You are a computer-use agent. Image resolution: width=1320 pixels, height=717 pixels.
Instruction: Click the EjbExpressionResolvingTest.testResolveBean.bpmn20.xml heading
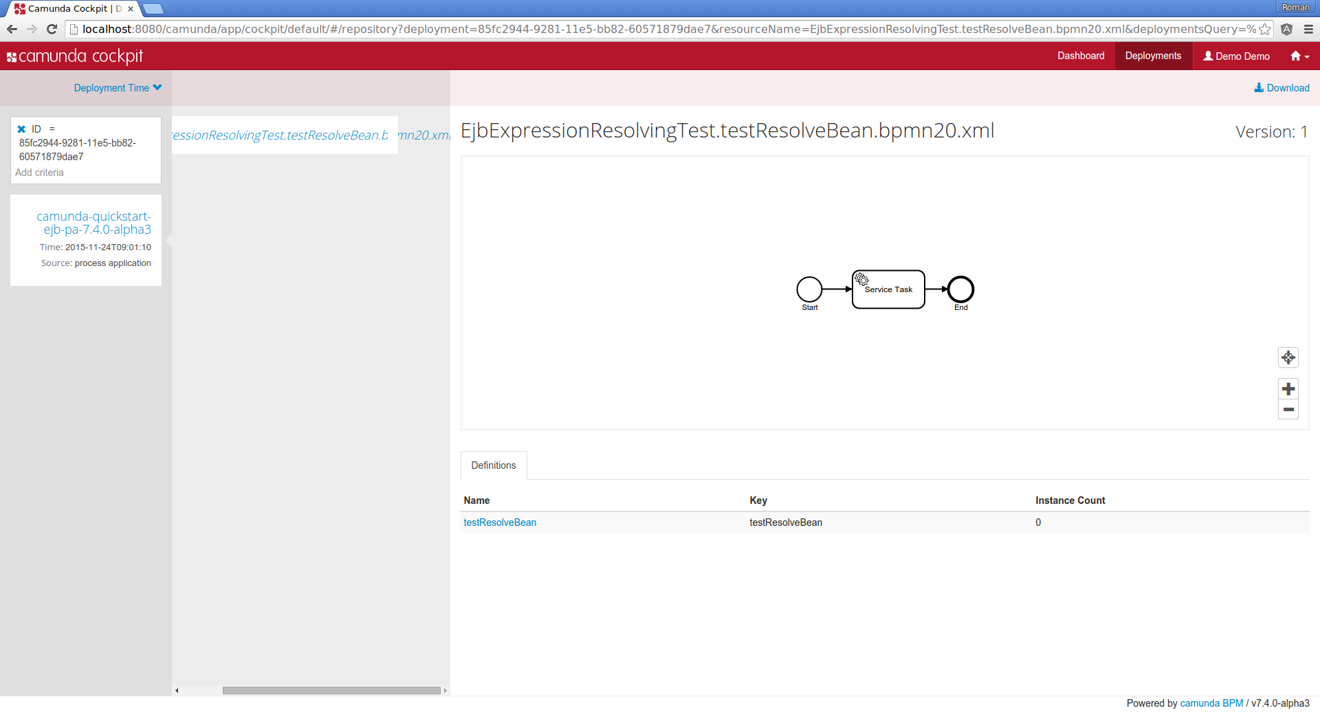pyautogui.click(x=727, y=131)
